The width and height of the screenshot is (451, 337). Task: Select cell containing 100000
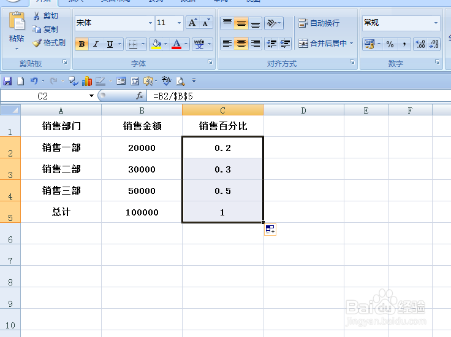(x=142, y=212)
